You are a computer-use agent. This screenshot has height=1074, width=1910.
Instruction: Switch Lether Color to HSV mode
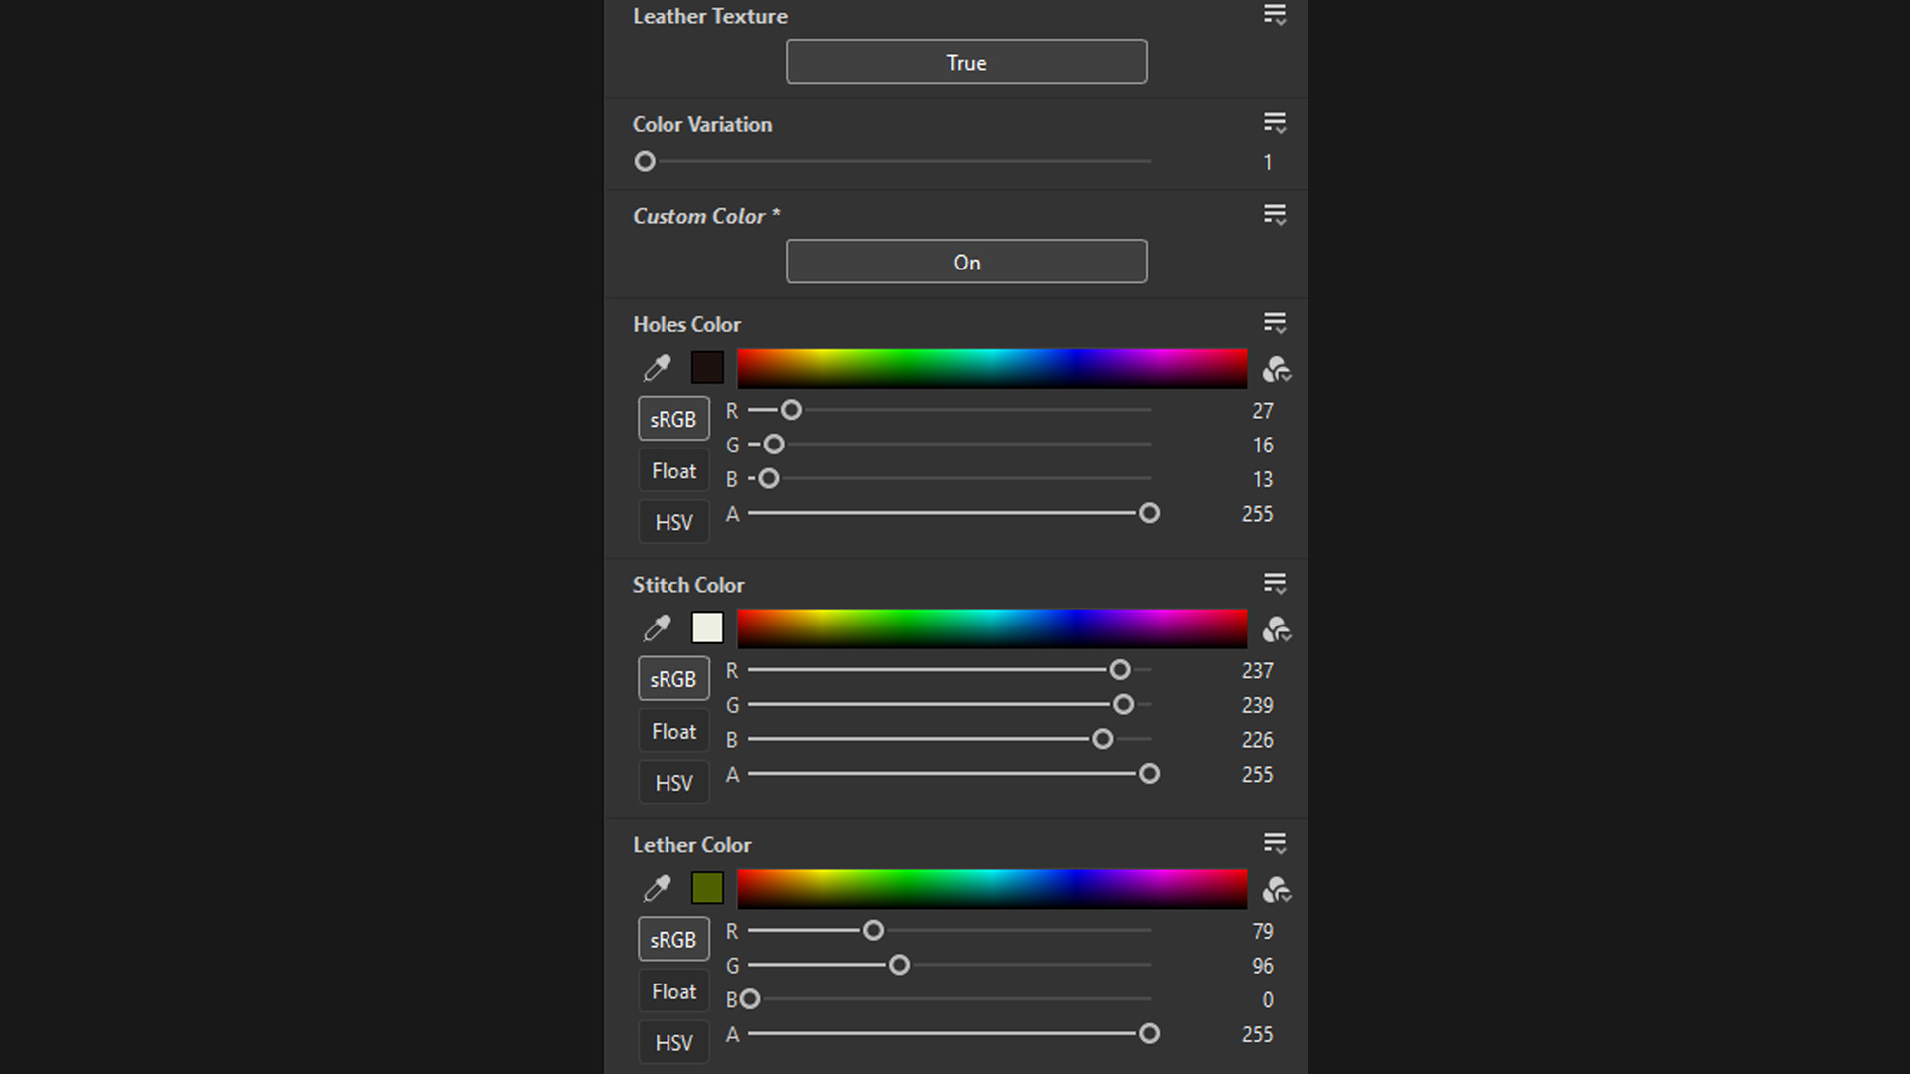(673, 1042)
